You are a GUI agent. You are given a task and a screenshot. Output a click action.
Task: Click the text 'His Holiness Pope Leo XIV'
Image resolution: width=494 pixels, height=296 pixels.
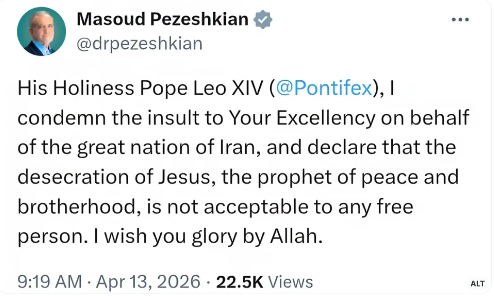[140, 88]
